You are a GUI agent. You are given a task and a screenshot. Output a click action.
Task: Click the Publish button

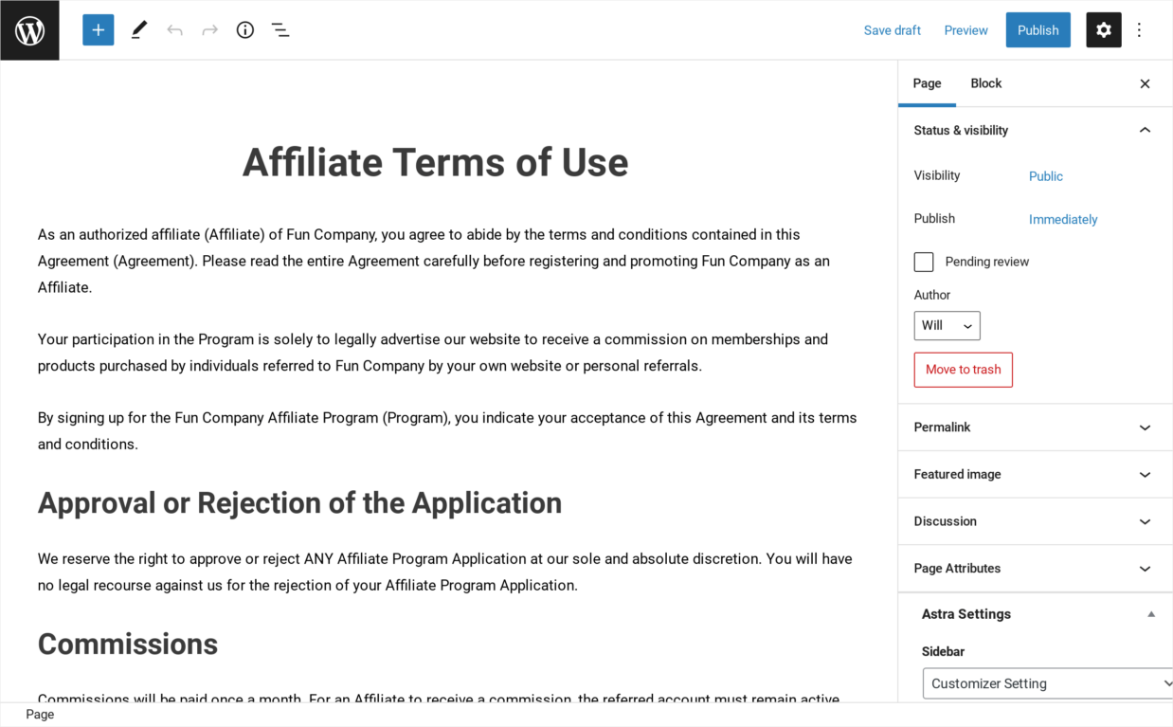point(1038,29)
